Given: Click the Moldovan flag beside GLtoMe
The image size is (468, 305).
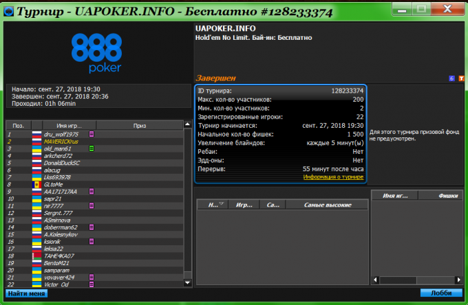Looking at the screenshot, I should (36, 184).
